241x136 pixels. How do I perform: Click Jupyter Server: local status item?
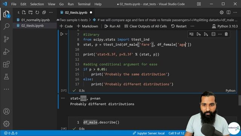(149, 133)
